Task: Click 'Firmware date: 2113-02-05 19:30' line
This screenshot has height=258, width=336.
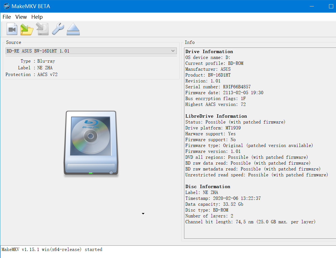Action: (224, 93)
